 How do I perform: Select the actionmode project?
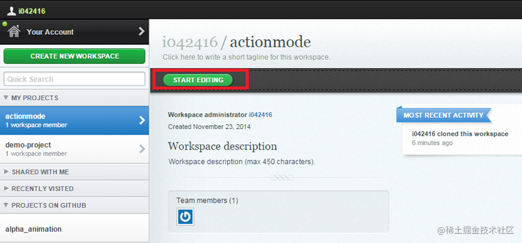[75, 121]
